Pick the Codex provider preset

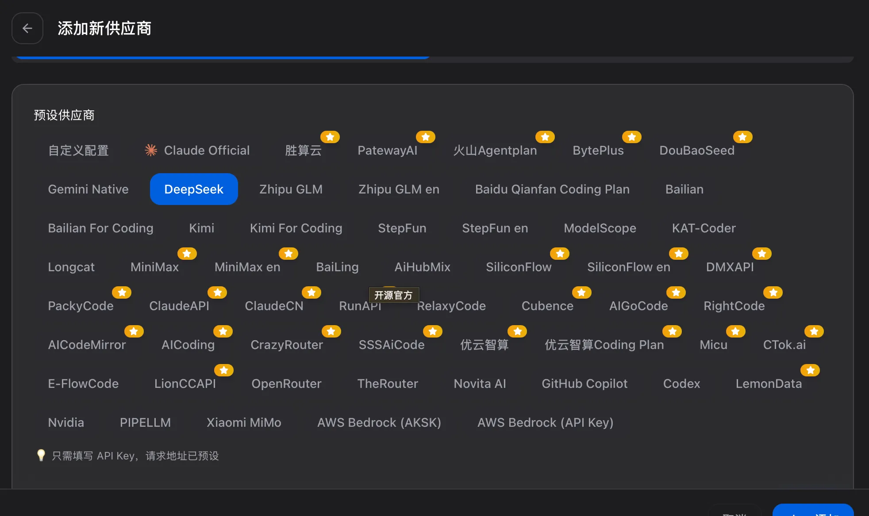[681, 383]
